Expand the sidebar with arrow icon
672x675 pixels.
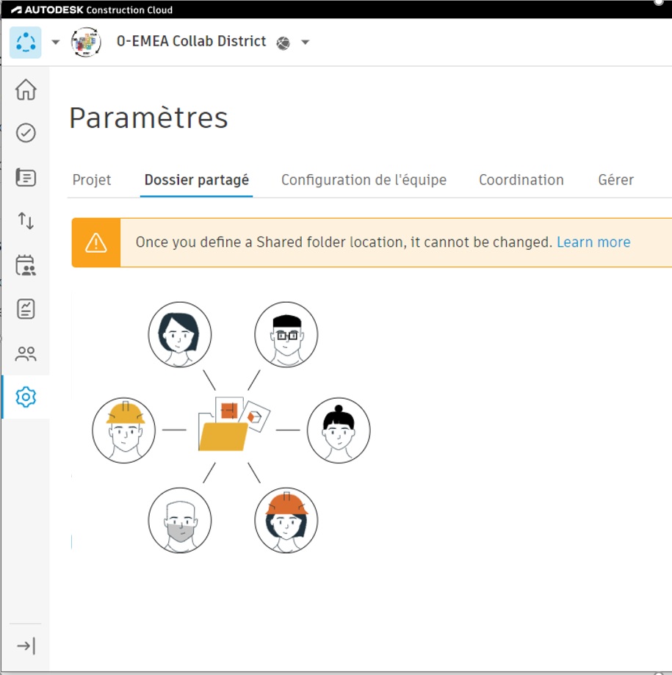[26, 646]
